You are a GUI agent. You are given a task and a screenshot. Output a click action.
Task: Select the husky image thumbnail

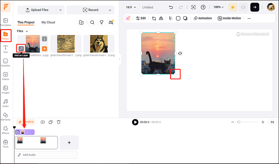tap(99, 44)
